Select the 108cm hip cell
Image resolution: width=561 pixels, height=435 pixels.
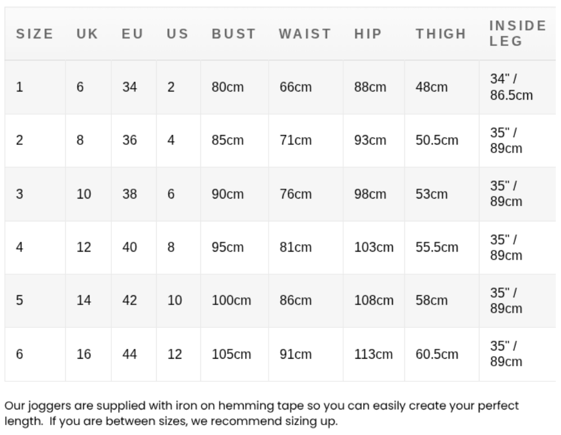click(373, 300)
